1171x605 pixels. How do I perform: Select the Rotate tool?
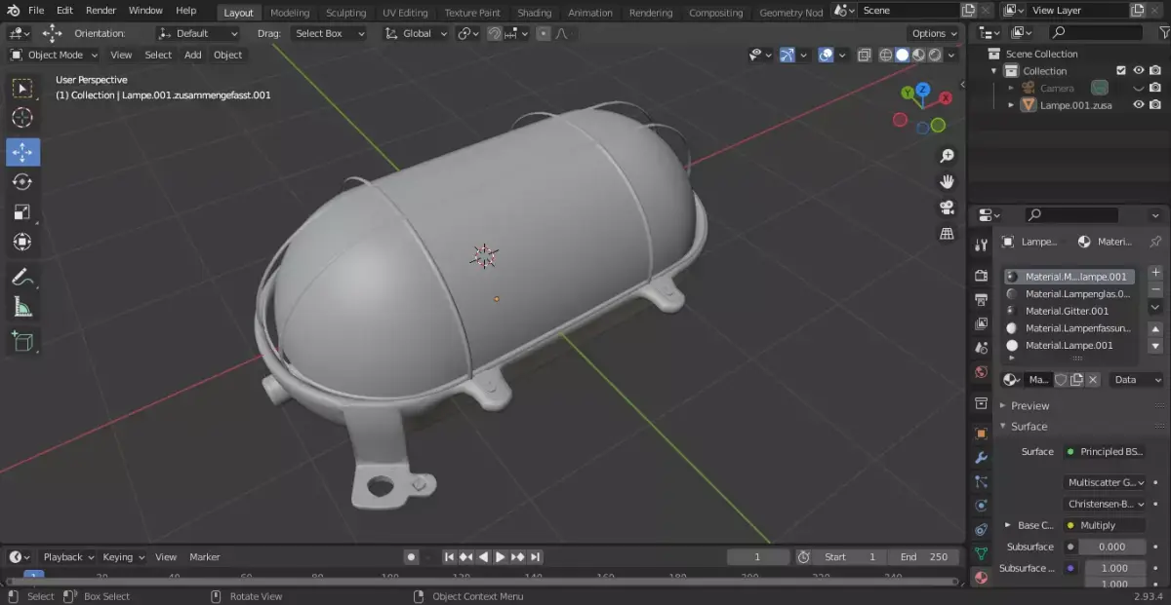pos(22,182)
